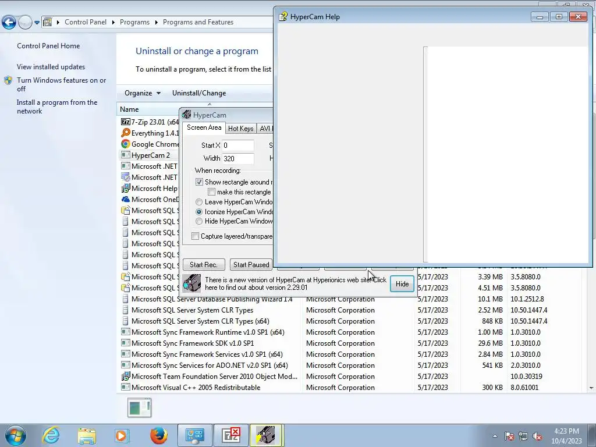Select Iconize HyperCam Window radio option
This screenshot has height=447, width=596.
(199, 212)
